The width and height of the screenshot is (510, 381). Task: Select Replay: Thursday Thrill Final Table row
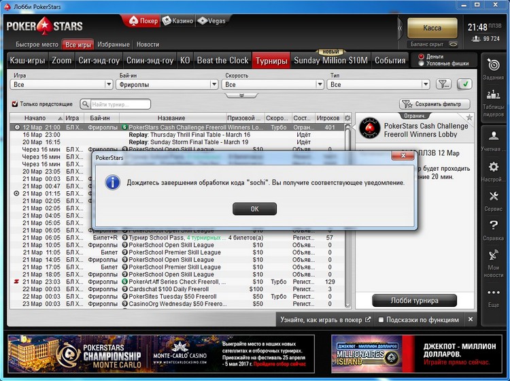click(177, 135)
